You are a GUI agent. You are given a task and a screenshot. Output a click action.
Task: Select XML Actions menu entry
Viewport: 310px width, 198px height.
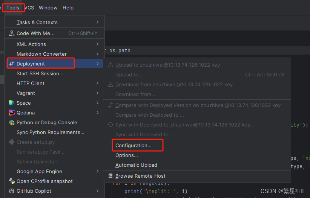[55, 44]
